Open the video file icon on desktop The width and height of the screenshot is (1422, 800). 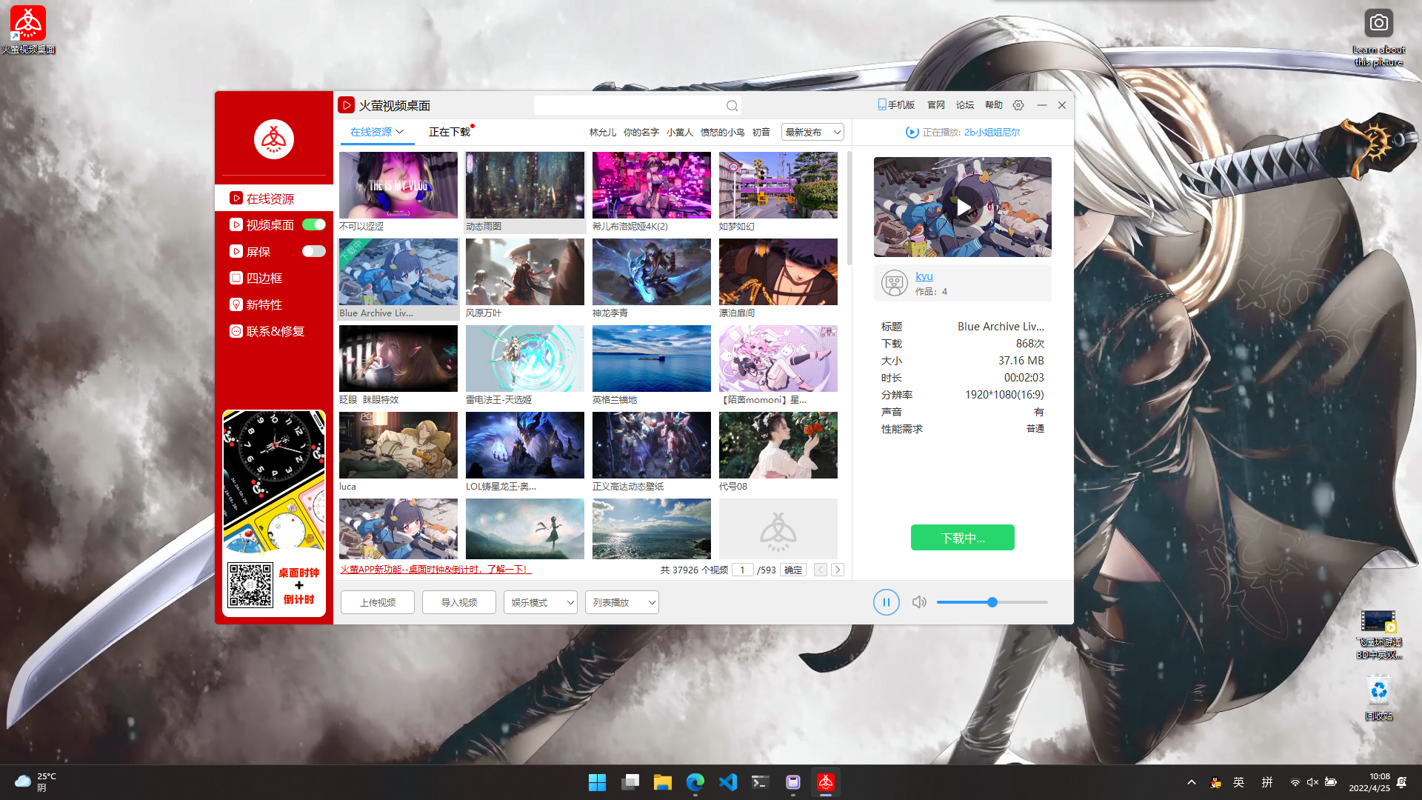tap(1378, 634)
